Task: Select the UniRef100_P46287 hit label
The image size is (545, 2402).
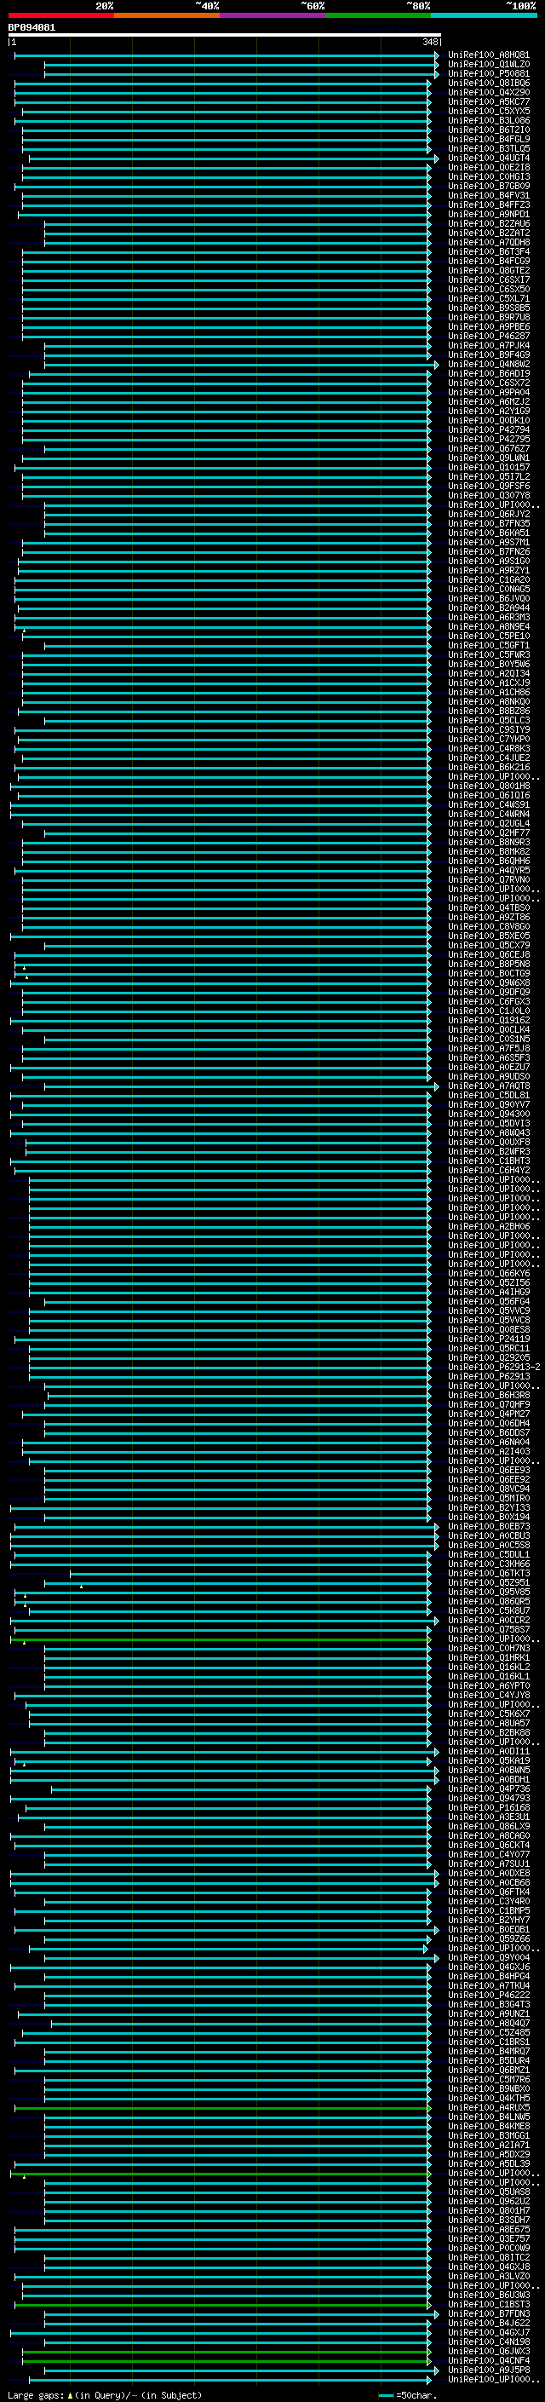Action: [x=488, y=336]
